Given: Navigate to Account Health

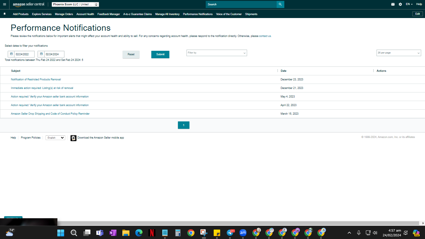Looking at the screenshot, I should 85,14.
